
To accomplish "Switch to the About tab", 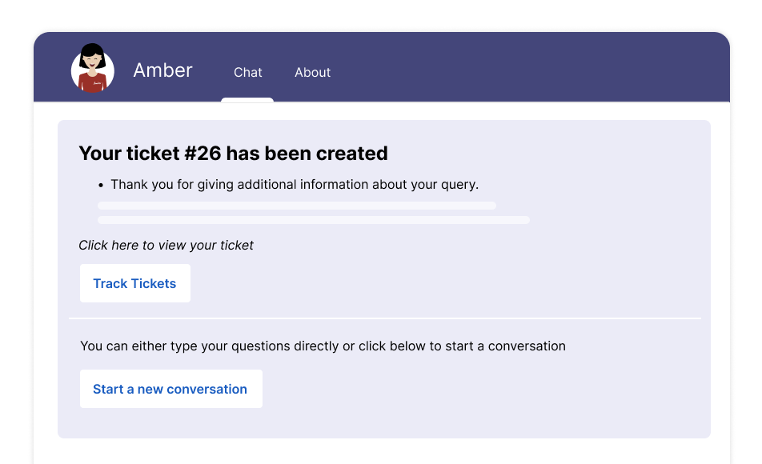I will click(312, 72).
